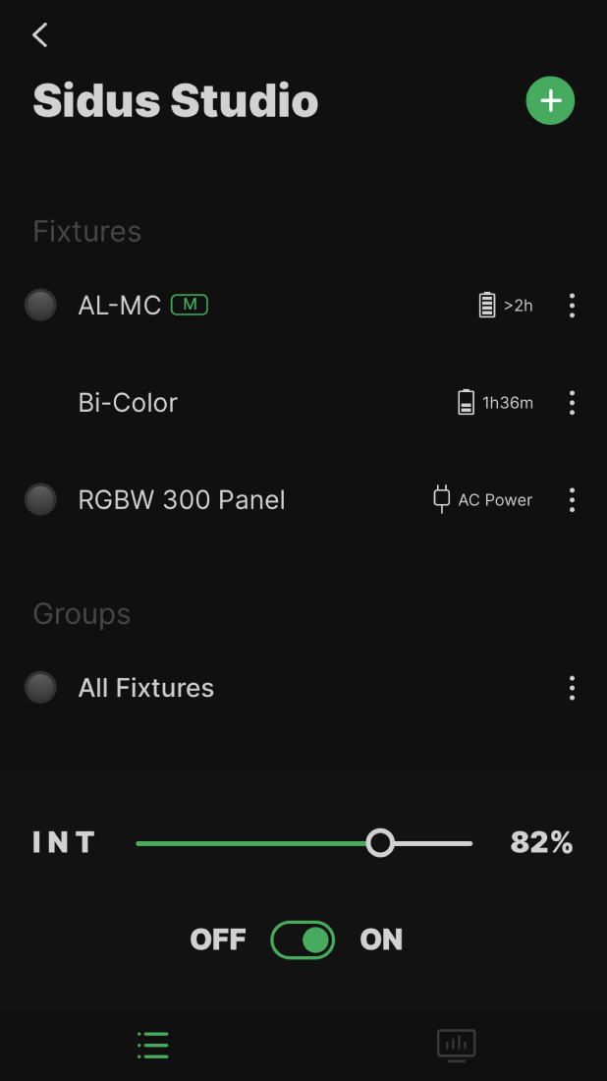Tap the 82% intensity value
The image size is (607, 1081).
(541, 842)
